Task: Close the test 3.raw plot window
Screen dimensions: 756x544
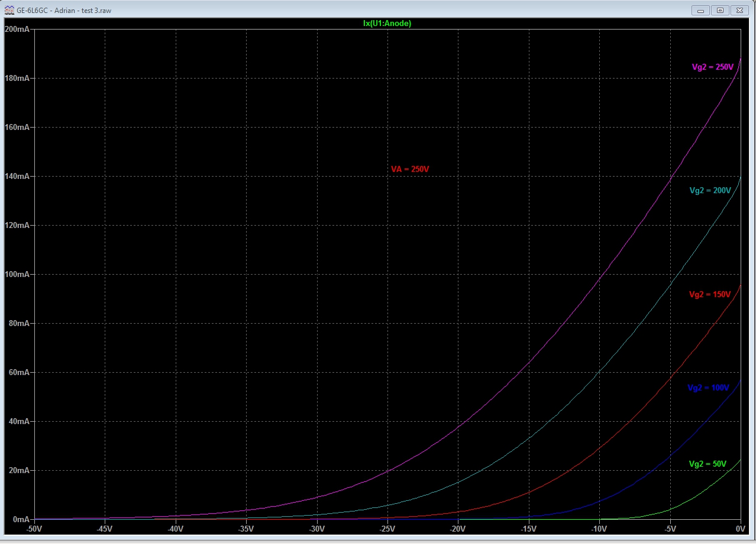Action: (739, 10)
